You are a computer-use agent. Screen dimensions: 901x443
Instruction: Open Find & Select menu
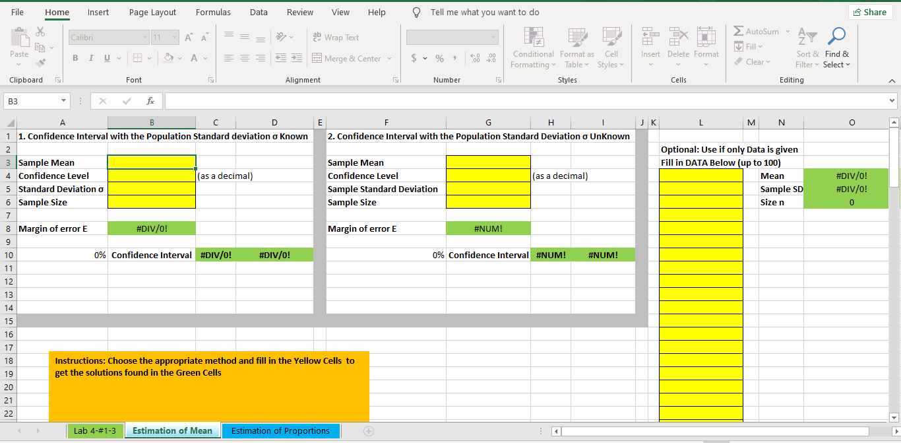pos(837,48)
